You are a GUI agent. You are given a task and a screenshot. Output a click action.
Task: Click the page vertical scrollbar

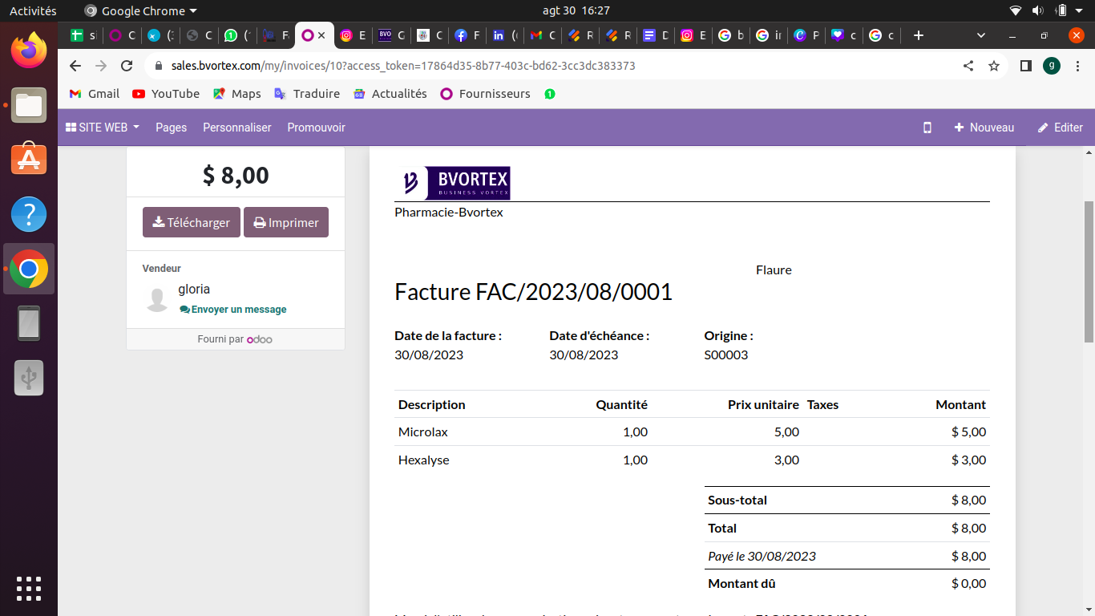point(1089,273)
